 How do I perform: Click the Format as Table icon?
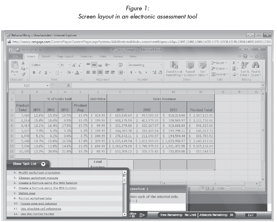(x=190, y=68)
